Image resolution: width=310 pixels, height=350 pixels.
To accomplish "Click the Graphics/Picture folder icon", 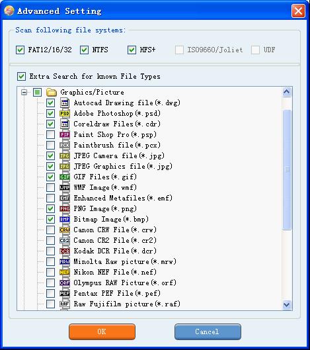I will click(52, 92).
